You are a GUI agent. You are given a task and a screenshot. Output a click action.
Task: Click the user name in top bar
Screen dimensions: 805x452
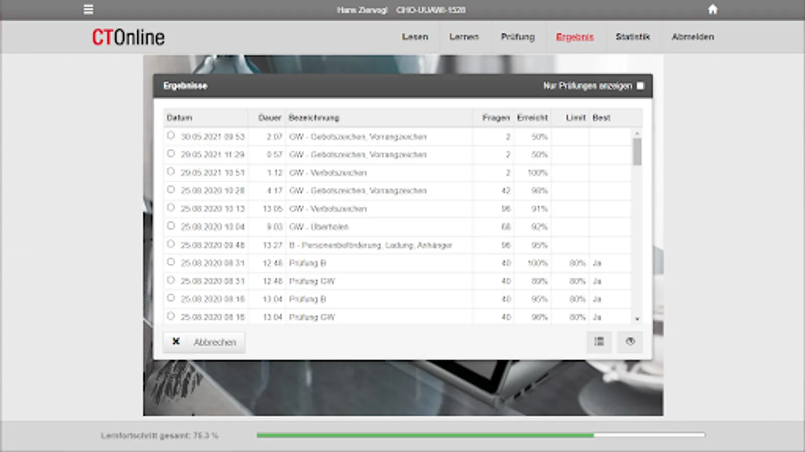click(x=362, y=10)
